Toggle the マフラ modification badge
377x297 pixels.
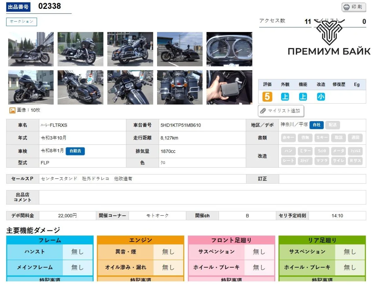(322, 161)
